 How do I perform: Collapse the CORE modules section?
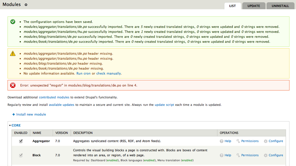15,125
